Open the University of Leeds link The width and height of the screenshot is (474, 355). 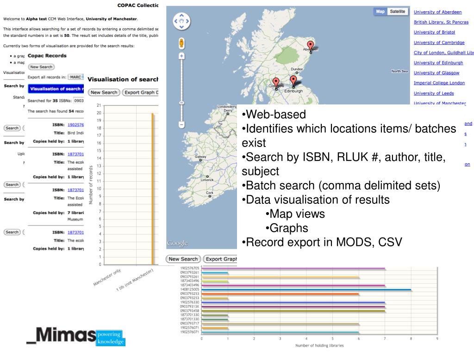[433, 93]
